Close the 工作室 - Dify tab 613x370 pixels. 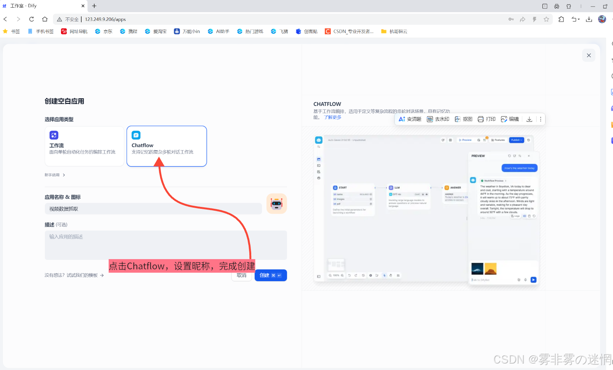[83, 6]
